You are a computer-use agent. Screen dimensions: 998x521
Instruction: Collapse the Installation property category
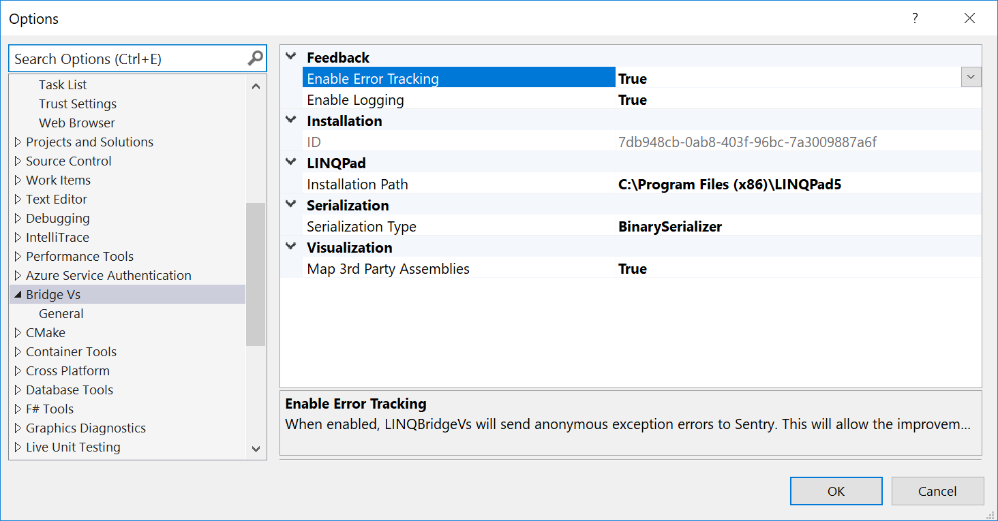coord(292,121)
